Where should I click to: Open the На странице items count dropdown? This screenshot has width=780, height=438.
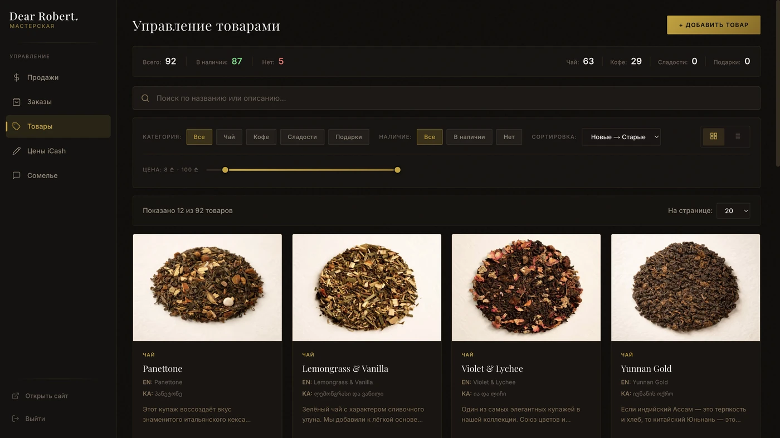[x=733, y=211]
